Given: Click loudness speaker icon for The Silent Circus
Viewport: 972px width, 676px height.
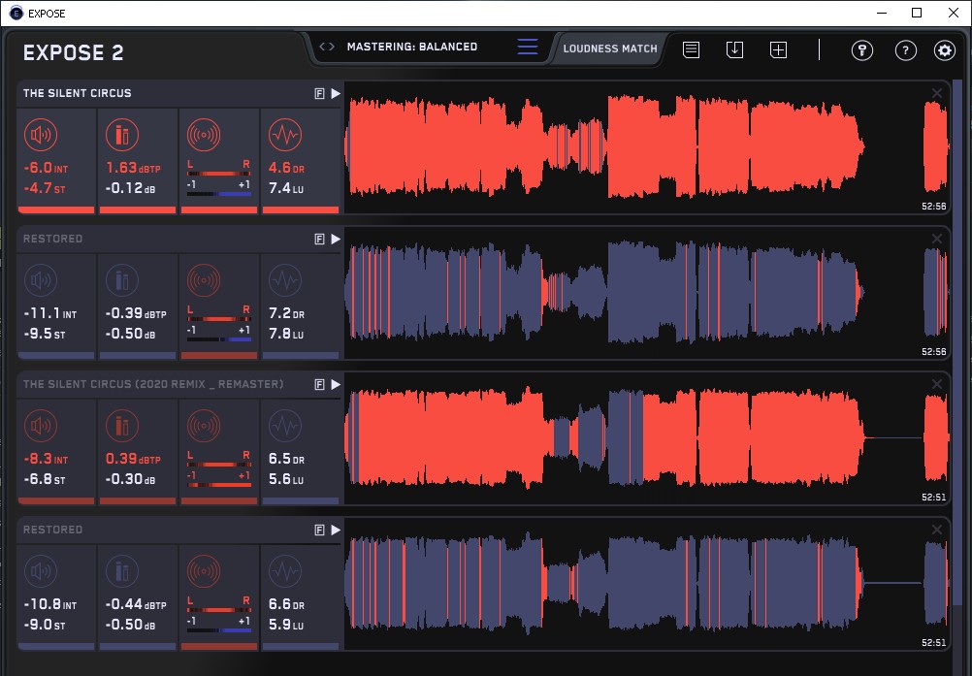Looking at the screenshot, I should coord(41,135).
